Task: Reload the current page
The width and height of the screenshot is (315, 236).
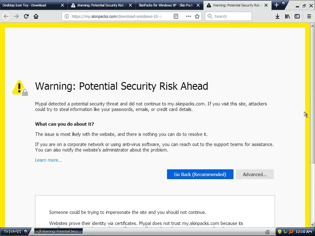Action: click(x=26, y=16)
